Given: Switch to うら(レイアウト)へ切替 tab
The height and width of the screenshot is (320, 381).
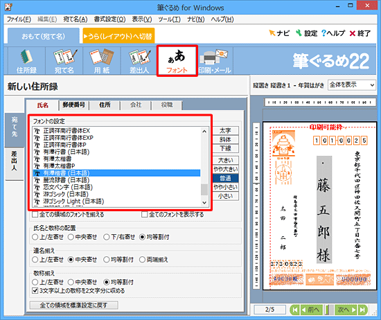Looking at the screenshot, I should pos(118,36).
